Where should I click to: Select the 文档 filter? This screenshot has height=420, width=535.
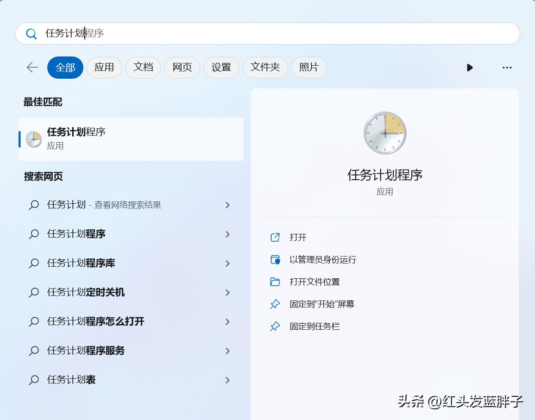[143, 67]
